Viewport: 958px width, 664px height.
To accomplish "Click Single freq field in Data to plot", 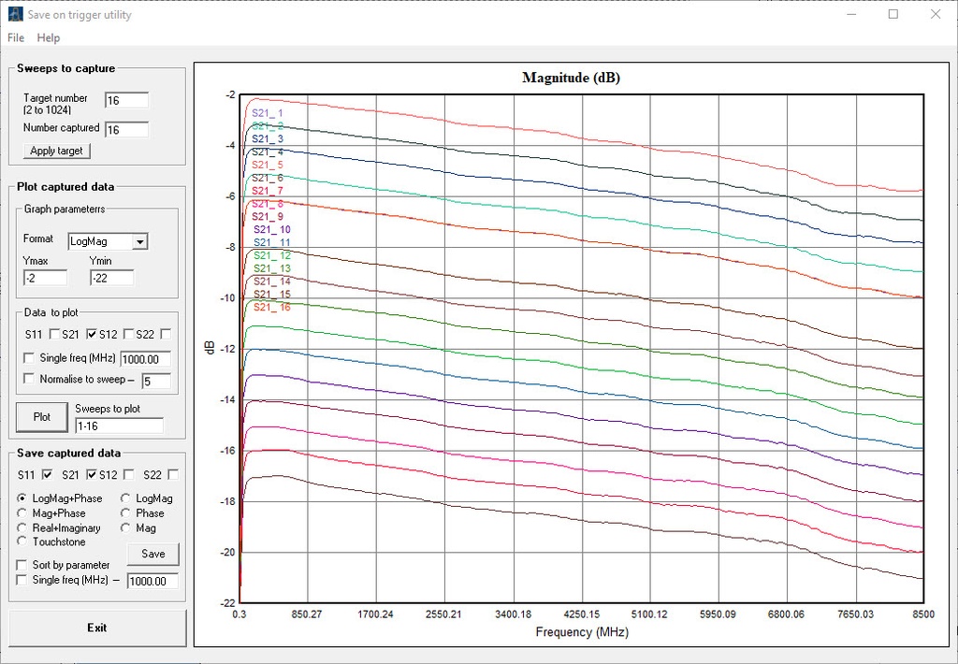I will [145, 359].
